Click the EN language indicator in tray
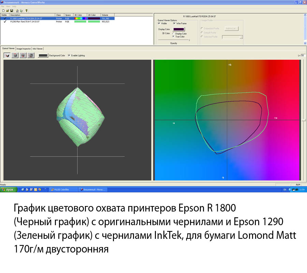Screen dimensions: 307x273 point(285,190)
